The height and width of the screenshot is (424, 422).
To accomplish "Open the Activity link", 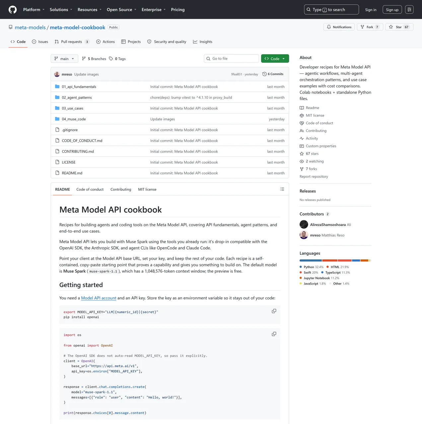I will (x=309, y=138).
